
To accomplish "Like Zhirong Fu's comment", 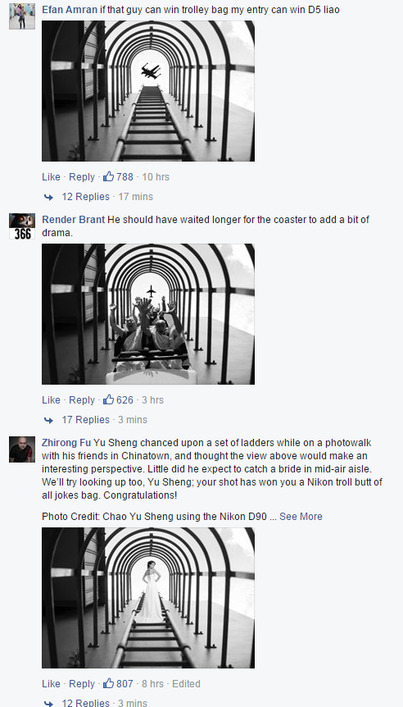I will coord(51,683).
